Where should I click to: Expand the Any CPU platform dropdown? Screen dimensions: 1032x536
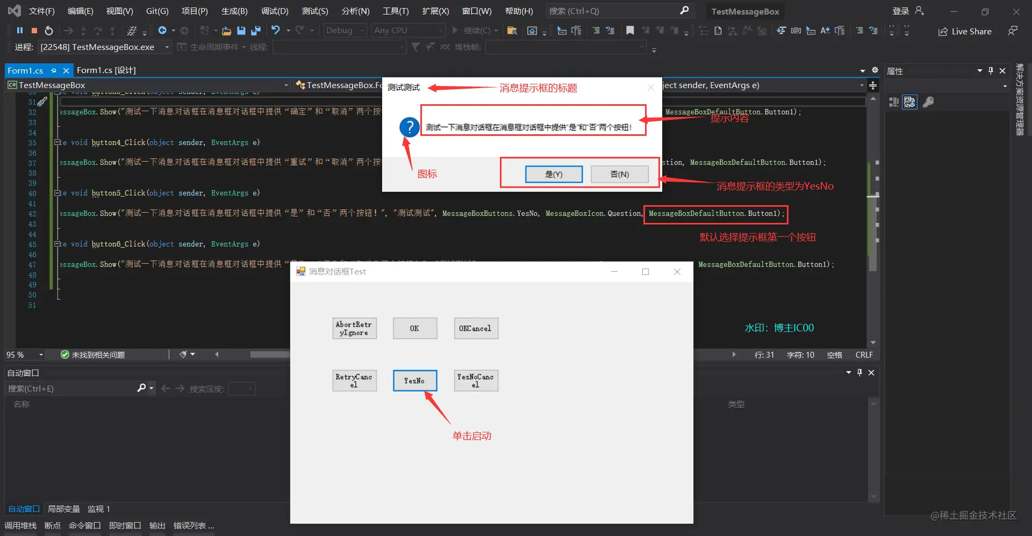[408, 31]
